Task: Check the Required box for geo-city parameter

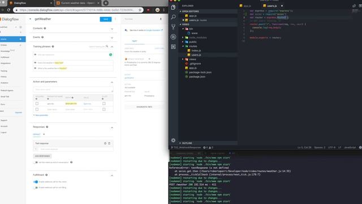Action: point(37,104)
